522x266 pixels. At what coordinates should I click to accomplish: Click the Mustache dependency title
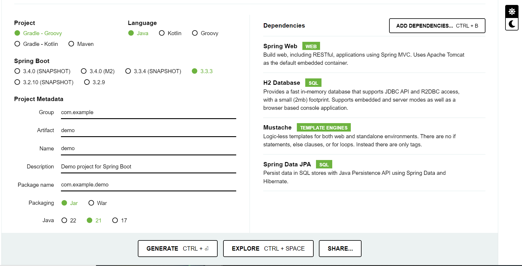pos(277,127)
